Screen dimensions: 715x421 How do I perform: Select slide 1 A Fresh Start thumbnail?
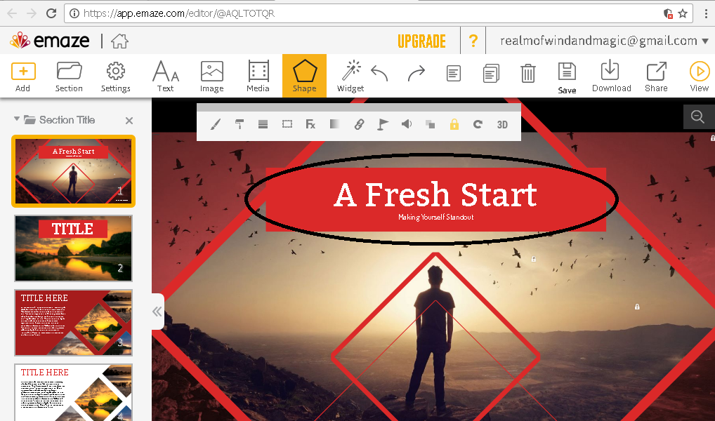point(74,171)
